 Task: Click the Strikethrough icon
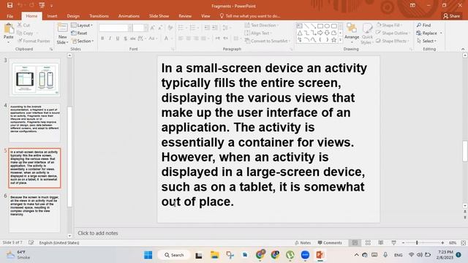(133, 39)
